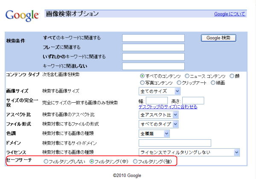Select the 写真コンテンツ radio button
This screenshot has height=179, width=256.
pyautogui.click(x=142, y=83)
